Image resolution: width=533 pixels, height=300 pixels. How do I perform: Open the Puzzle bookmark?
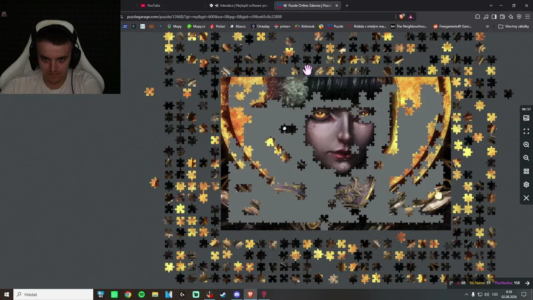tap(336, 26)
